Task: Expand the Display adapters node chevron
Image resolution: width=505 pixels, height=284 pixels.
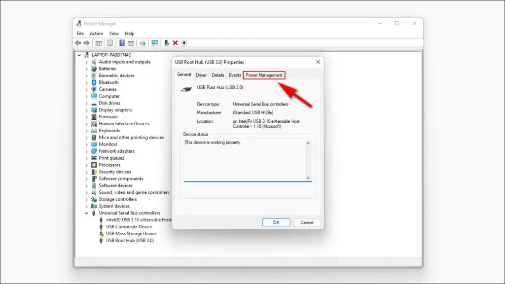Action: click(x=86, y=110)
